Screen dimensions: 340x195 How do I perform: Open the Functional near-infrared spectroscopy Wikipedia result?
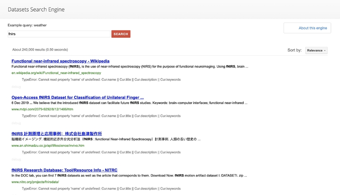pyautogui.click(x=60, y=61)
